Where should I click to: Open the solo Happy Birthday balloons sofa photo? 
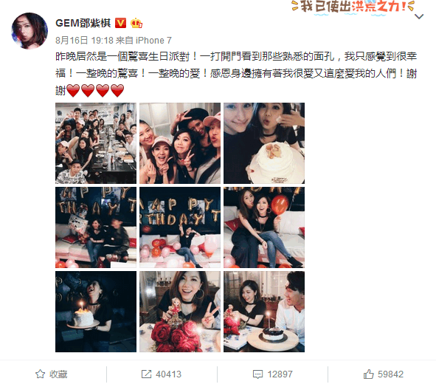tap(180, 227)
